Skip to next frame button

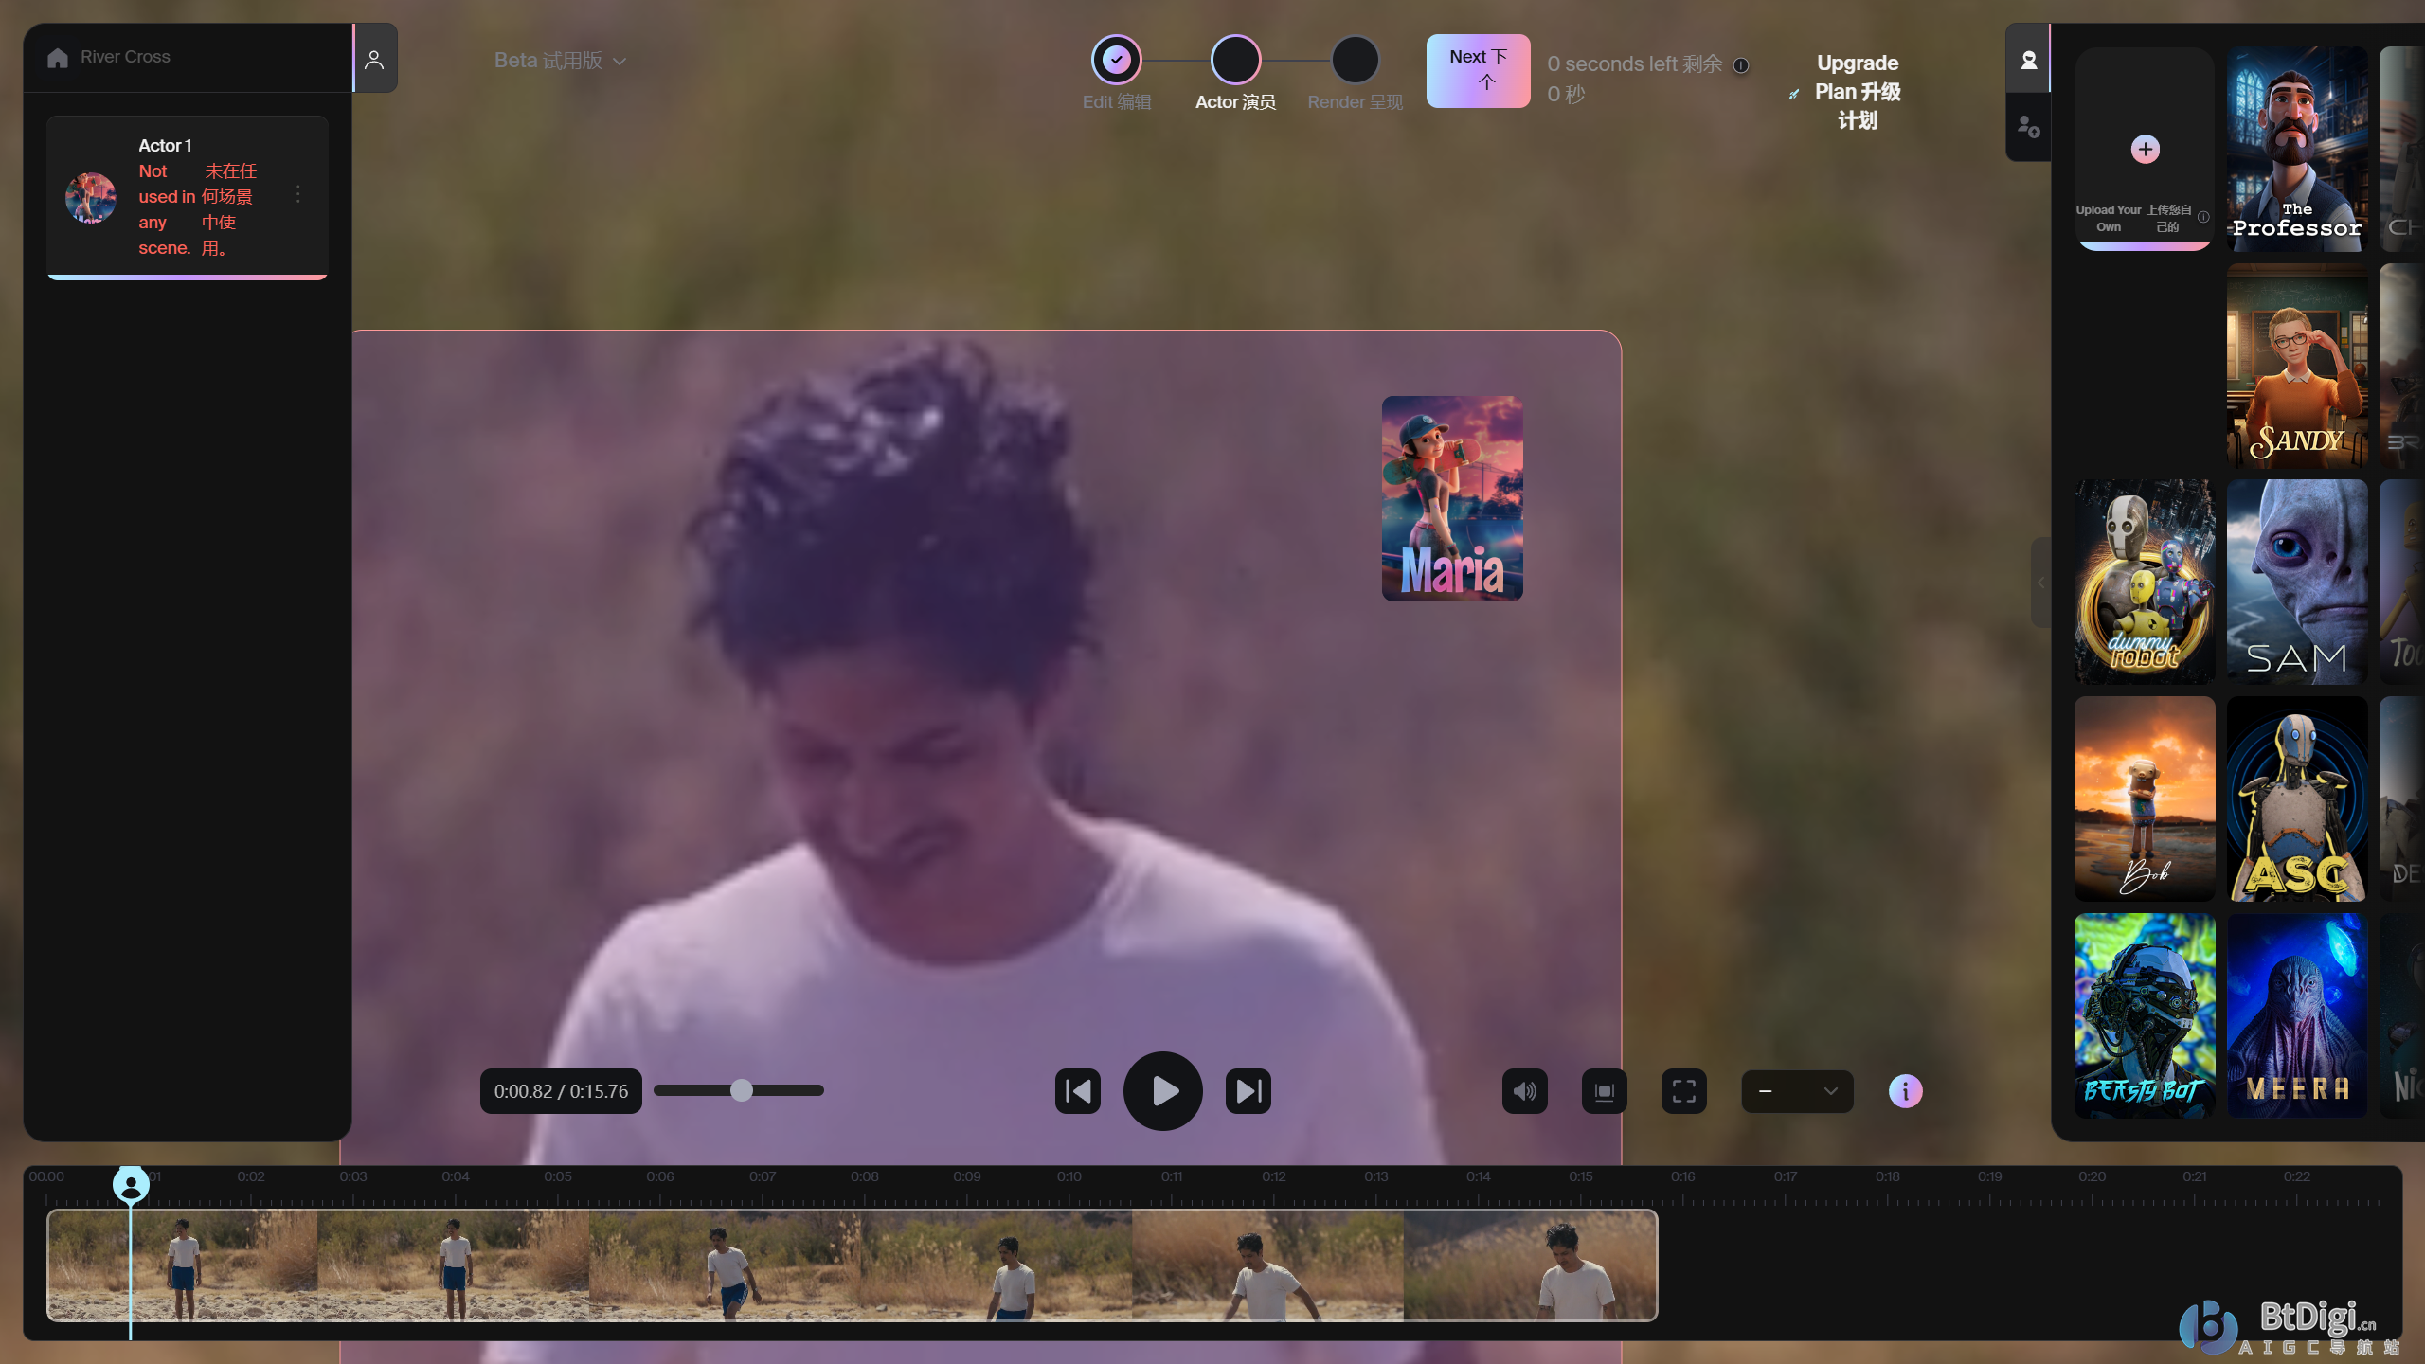(x=1248, y=1091)
